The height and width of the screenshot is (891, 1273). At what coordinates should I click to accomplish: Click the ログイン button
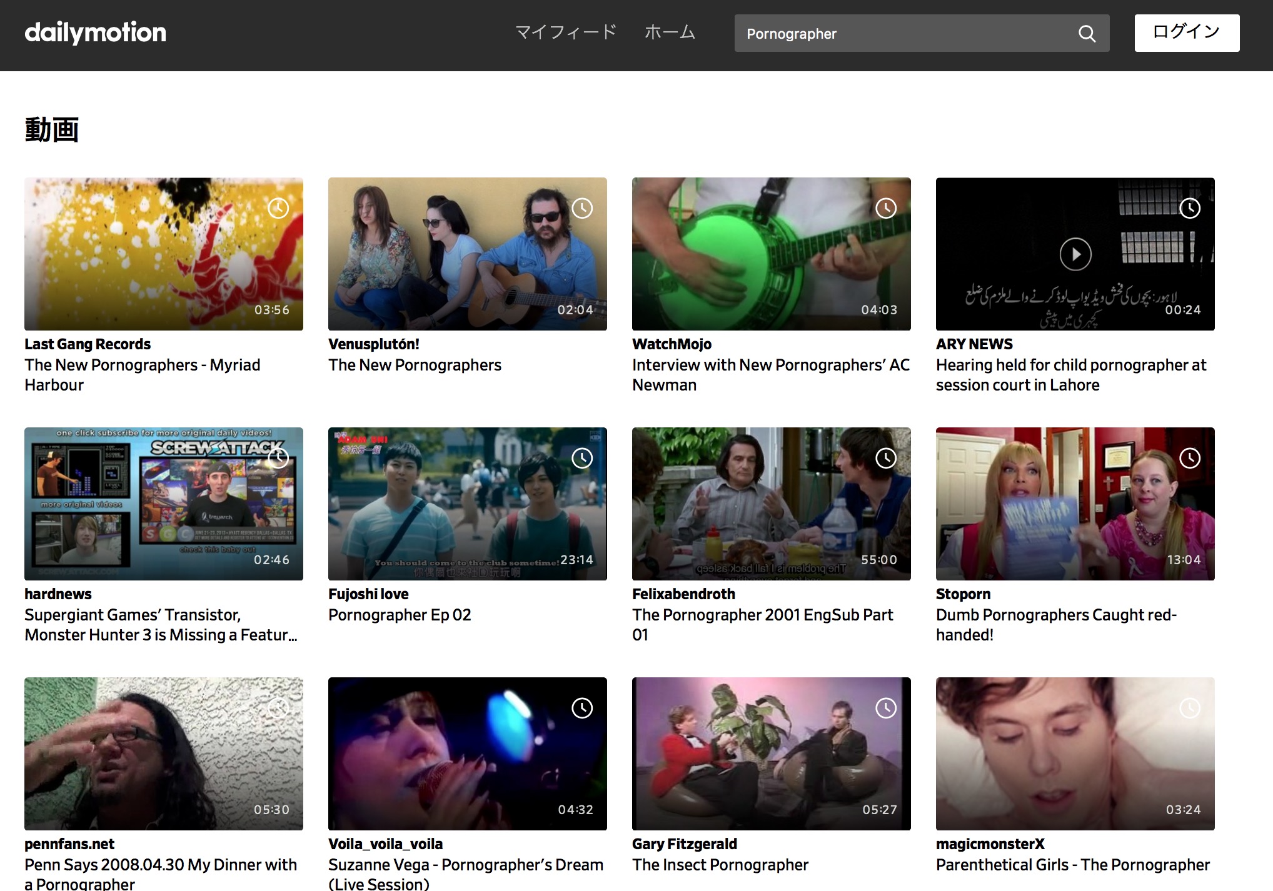click(1187, 33)
